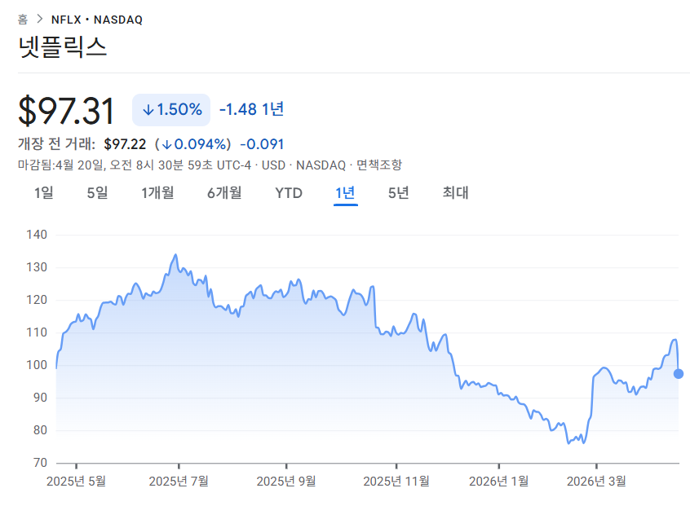Click the ↓1.50% change badge
Image resolution: width=690 pixels, height=506 pixels.
click(172, 108)
